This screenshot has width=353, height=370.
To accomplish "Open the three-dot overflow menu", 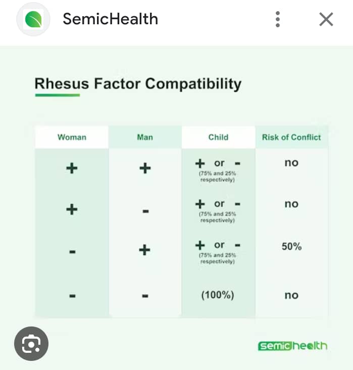I will point(278,19).
